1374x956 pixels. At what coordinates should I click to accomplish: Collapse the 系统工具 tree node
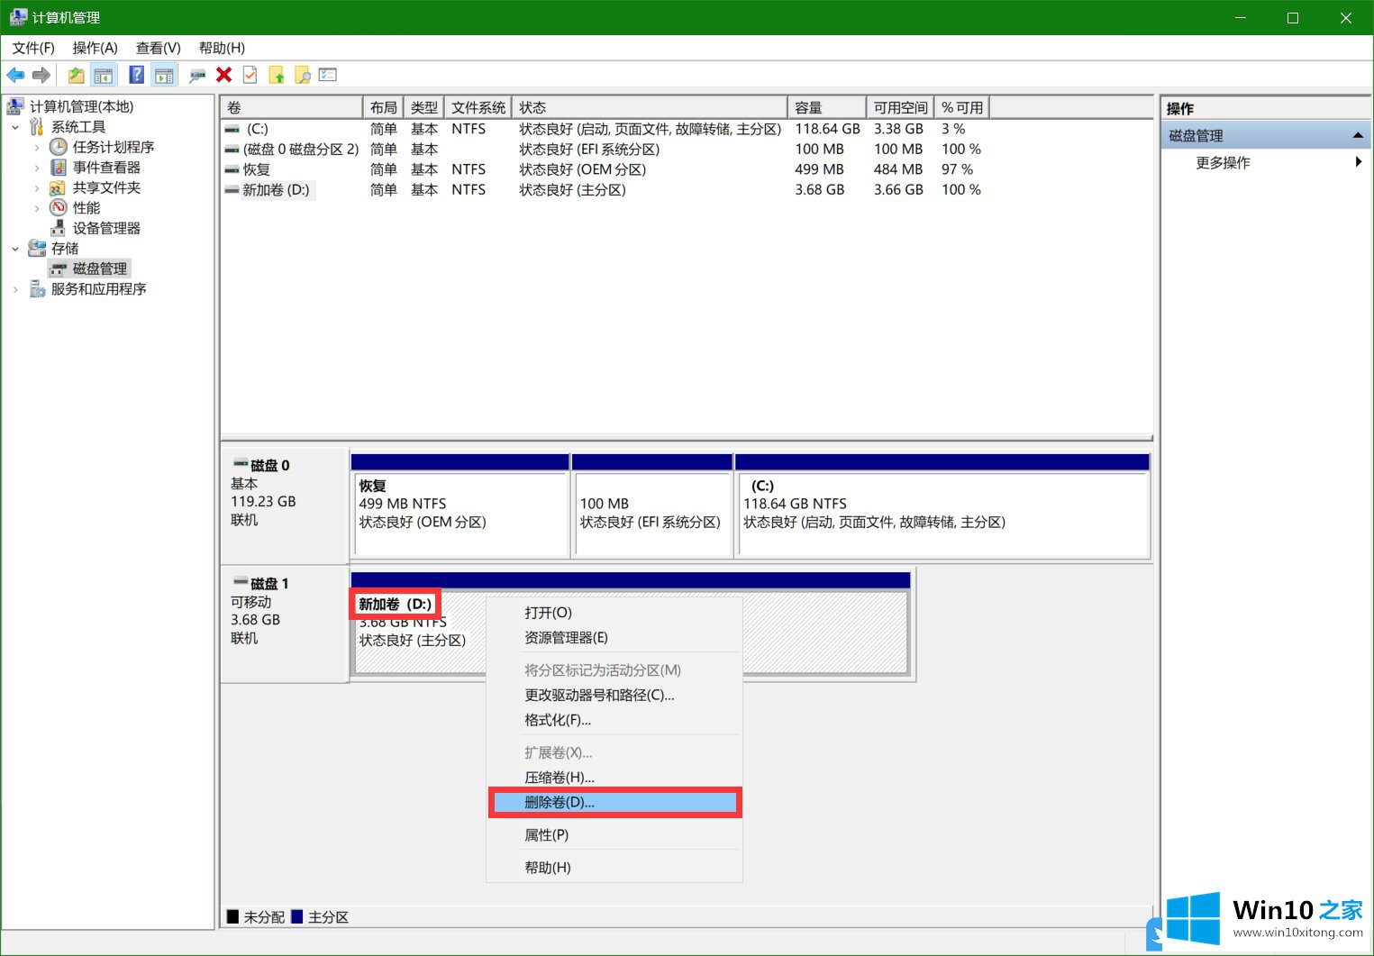pyautogui.click(x=15, y=127)
